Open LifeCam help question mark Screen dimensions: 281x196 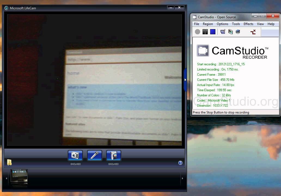[180, 163]
